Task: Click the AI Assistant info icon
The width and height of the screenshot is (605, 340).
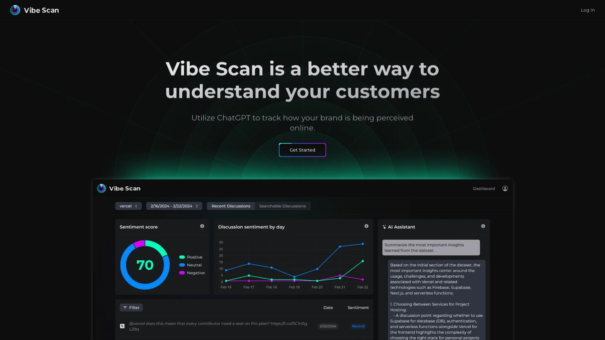Action: coord(483,226)
